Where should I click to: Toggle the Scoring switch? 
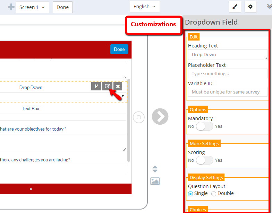[x=205, y=160]
